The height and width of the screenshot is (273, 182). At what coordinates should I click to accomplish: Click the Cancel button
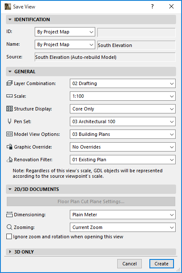tap(130, 264)
